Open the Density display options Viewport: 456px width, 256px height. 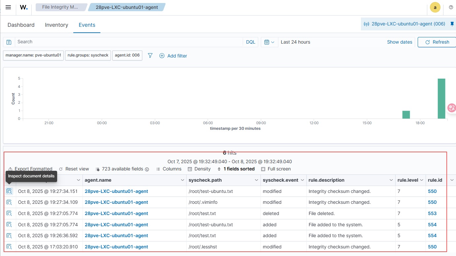[x=199, y=169]
